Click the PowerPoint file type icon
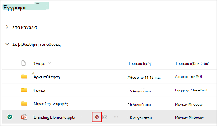 click(24, 117)
